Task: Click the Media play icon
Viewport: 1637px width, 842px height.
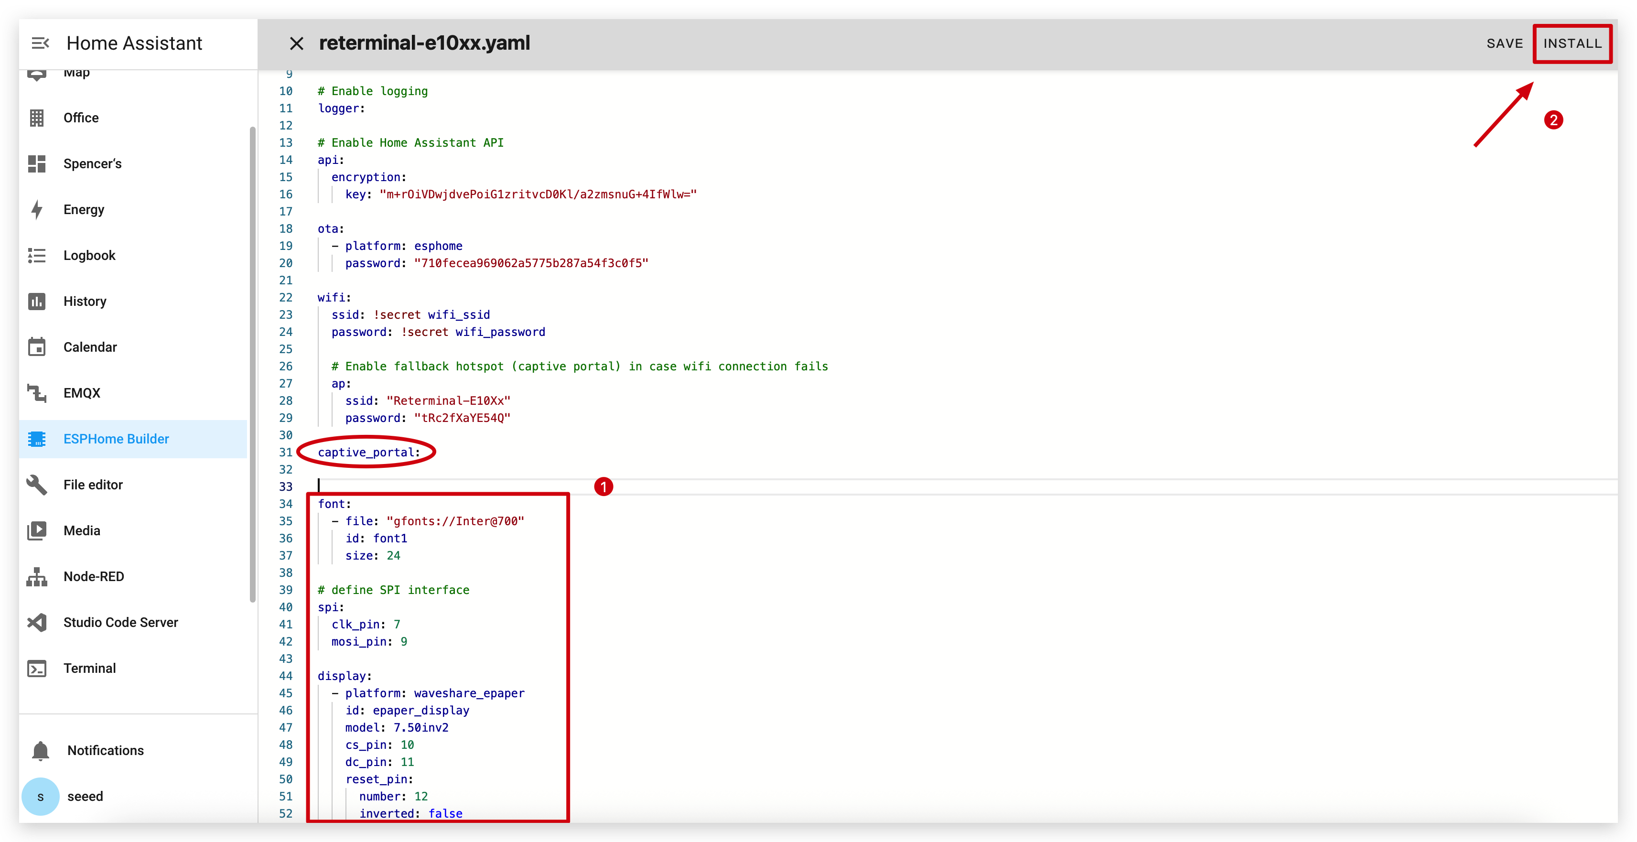Action: (37, 530)
